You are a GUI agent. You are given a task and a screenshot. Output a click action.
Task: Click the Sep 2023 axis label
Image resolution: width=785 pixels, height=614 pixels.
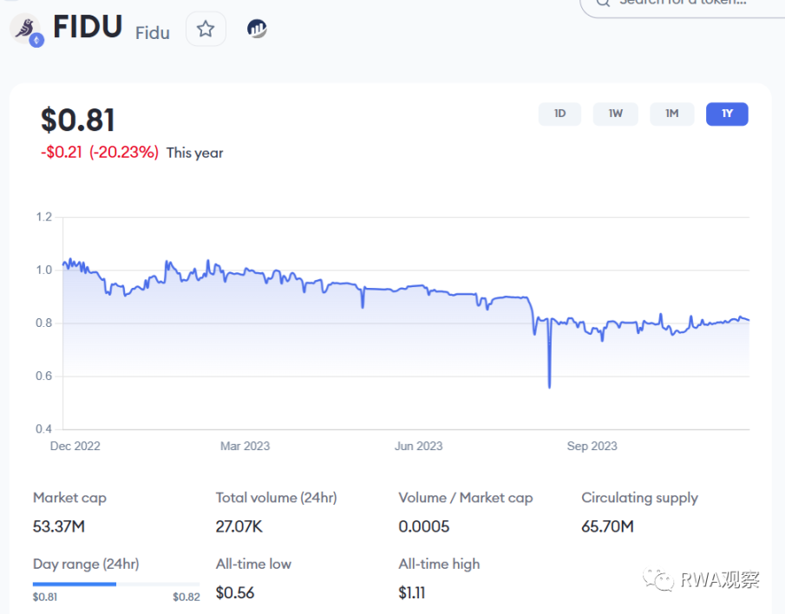(592, 446)
